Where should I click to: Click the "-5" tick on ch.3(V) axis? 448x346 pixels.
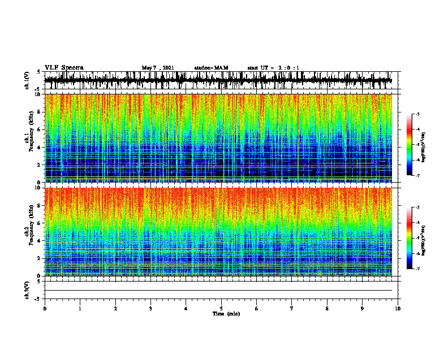(37, 299)
